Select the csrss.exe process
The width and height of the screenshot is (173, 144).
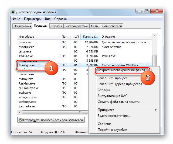pos(25,51)
